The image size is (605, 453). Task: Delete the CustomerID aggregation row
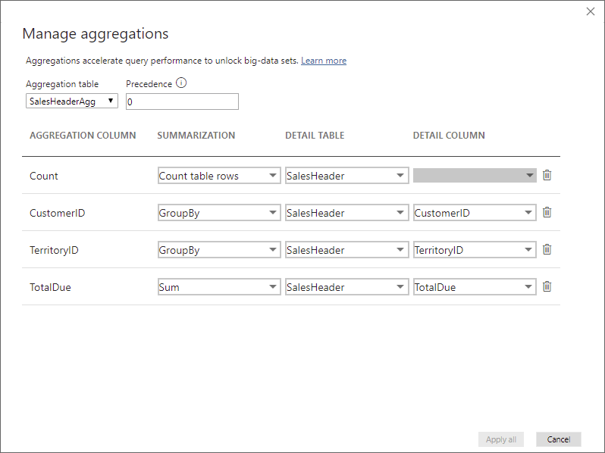[x=547, y=212]
